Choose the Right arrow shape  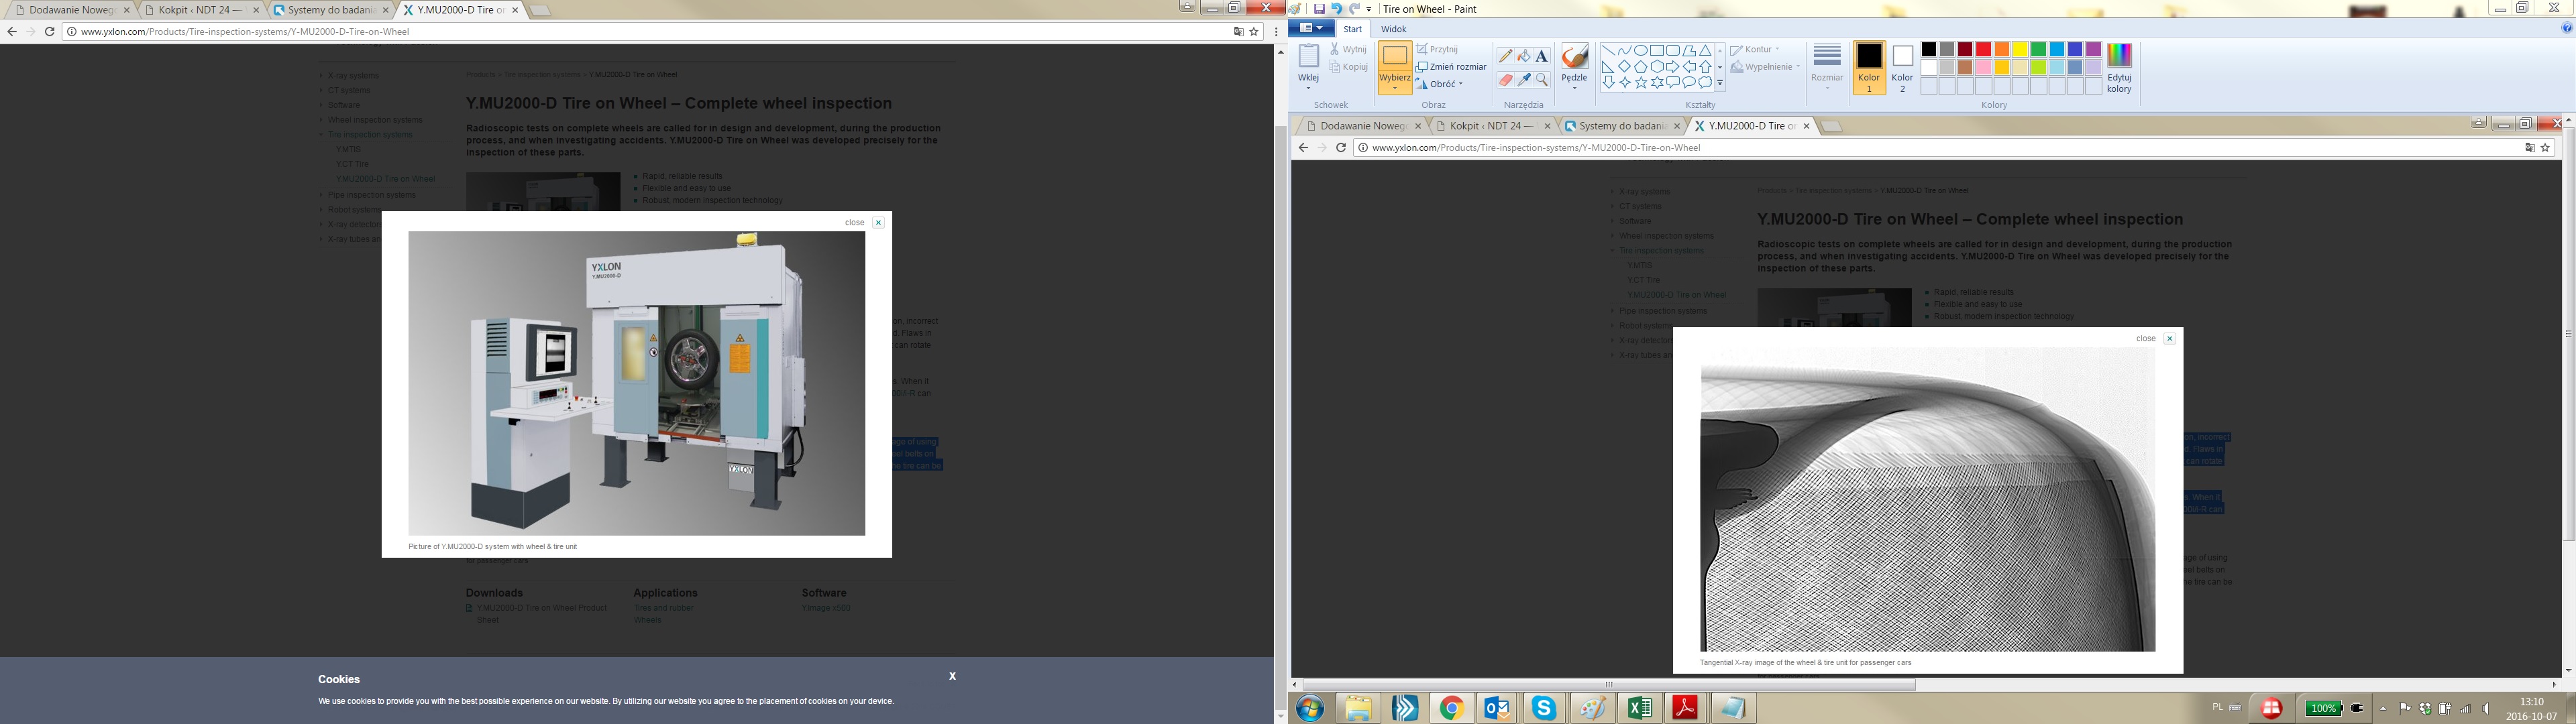pos(1673,66)
